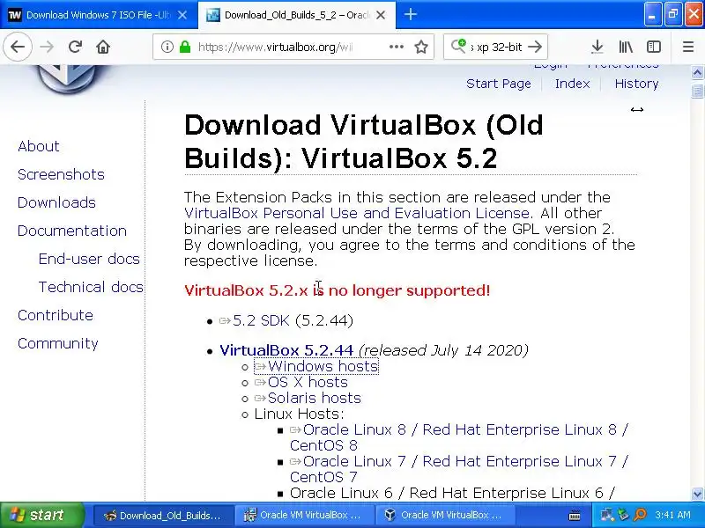Click the green safely-remove tray icon

623,515
